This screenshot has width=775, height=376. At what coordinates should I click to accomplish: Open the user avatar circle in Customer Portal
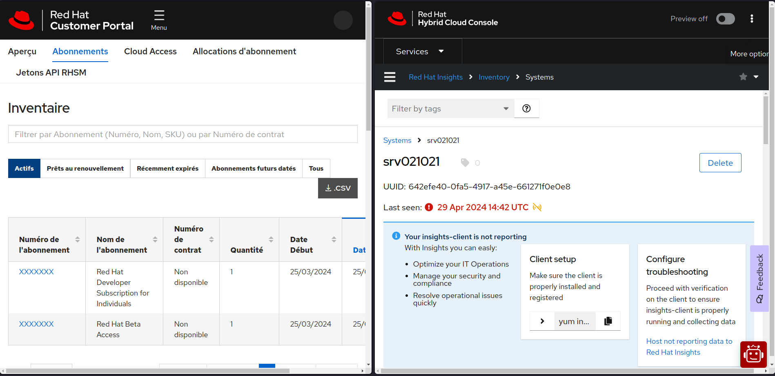[343, 20]
